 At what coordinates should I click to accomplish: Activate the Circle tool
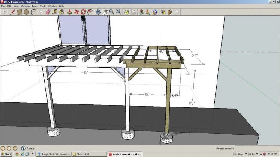point(27,12)
